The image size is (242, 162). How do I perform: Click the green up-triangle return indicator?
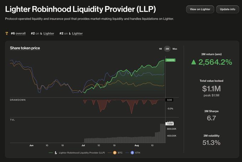pos(194,62)
